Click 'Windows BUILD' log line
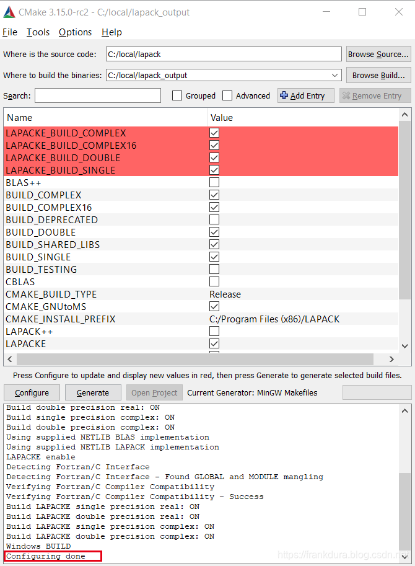The width and height of the screenshot is (415, 566). 38,546
